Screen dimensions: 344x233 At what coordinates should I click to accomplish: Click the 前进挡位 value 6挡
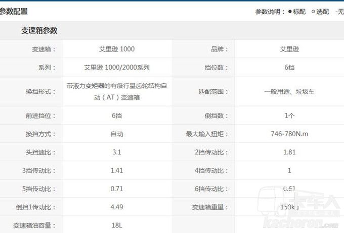coord(117,115)
